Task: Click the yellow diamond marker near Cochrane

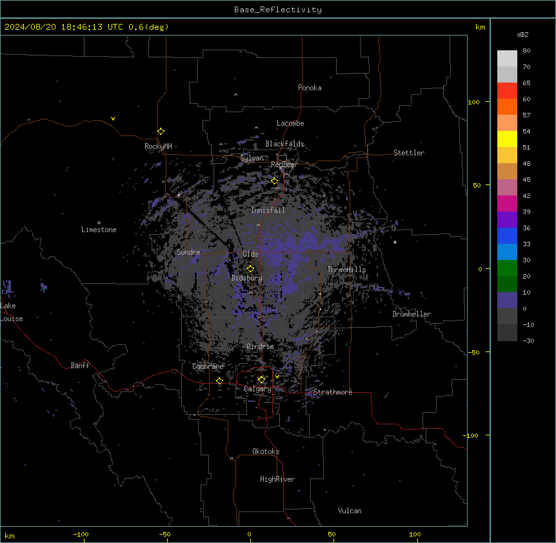Action: (219, 381)
